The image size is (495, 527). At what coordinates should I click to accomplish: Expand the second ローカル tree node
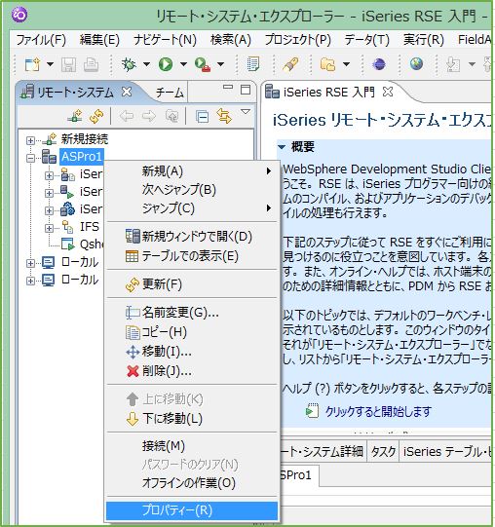coord(30,281)
